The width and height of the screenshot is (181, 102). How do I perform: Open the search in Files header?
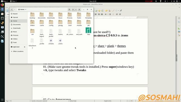pyautogui.click(x=69, y=9)
